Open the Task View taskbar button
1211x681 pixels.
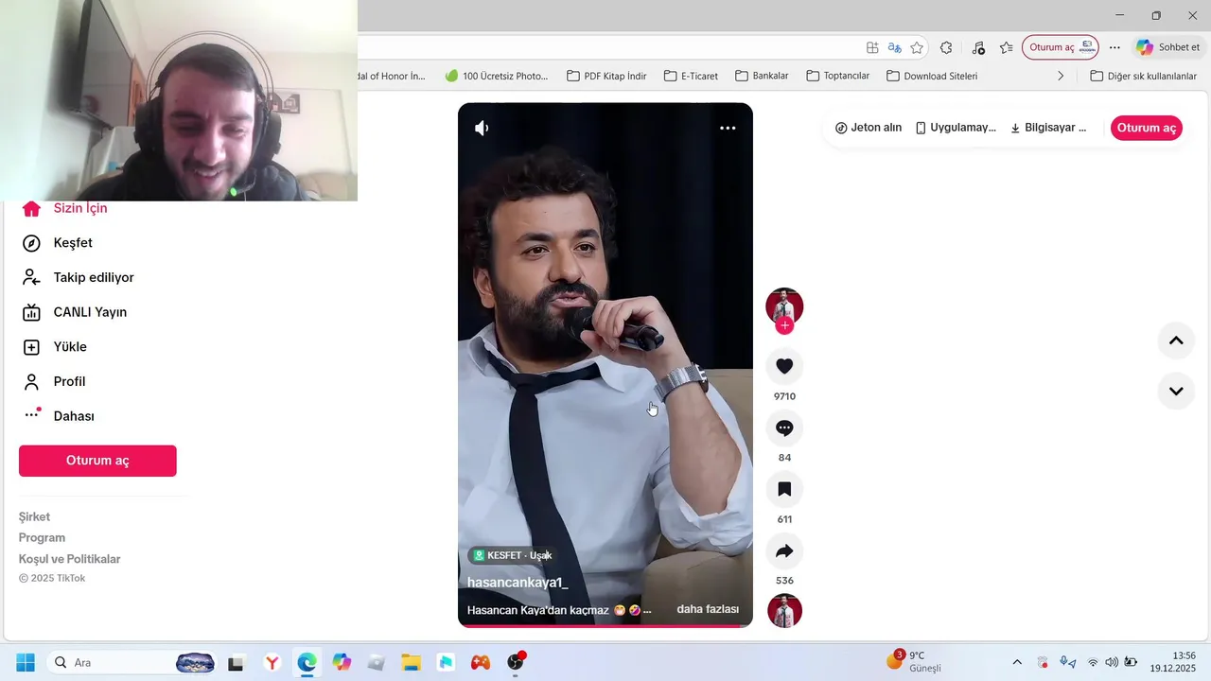point(236,662)
